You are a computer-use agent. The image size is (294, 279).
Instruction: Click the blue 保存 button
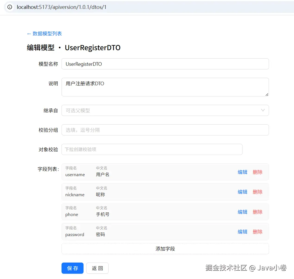pyautogui.click(x=72, y=268)
